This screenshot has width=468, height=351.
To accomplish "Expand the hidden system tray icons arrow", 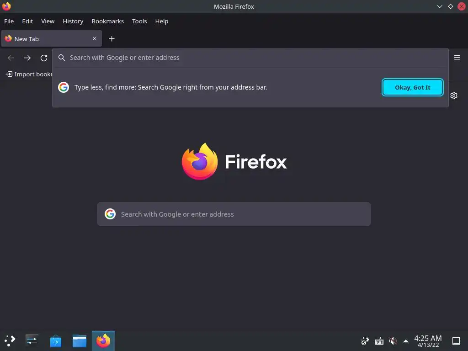I will pyautogui.click(x=406, y=341).
